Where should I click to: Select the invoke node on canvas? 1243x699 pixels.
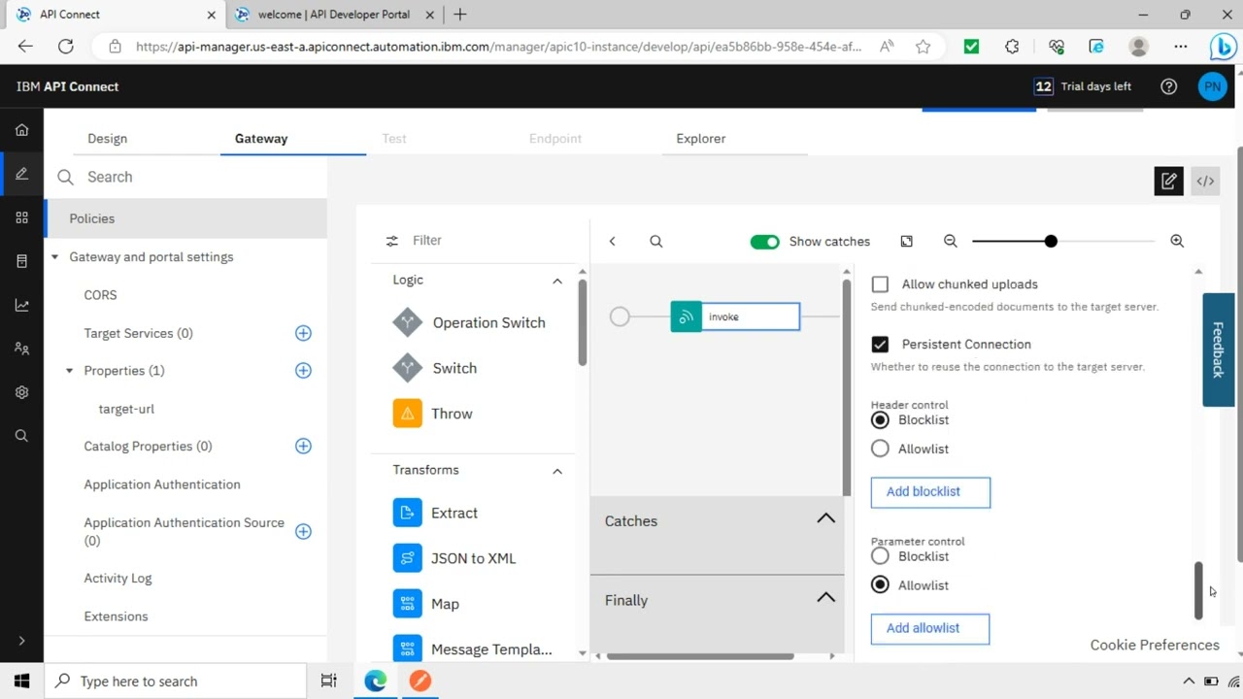(735, 316)
